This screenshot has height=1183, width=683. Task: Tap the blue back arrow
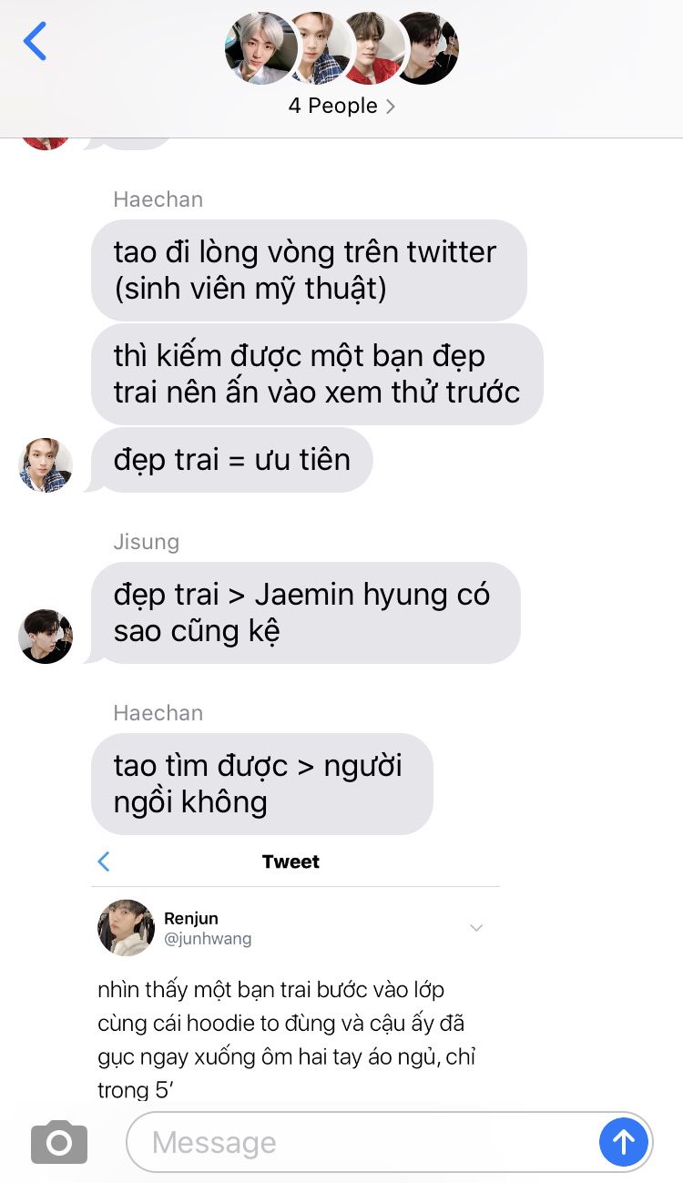click(35, 42)
